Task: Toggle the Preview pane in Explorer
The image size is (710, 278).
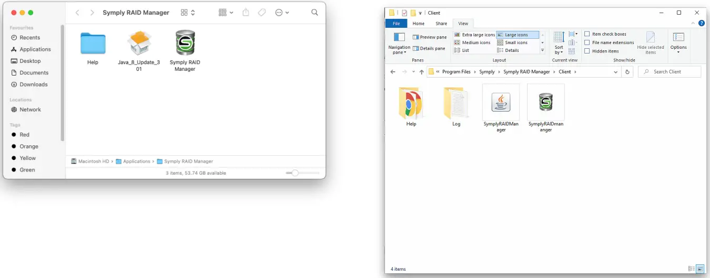Action: [430, 37]
